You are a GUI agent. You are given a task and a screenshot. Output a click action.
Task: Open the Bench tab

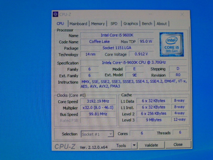(147, 24)
